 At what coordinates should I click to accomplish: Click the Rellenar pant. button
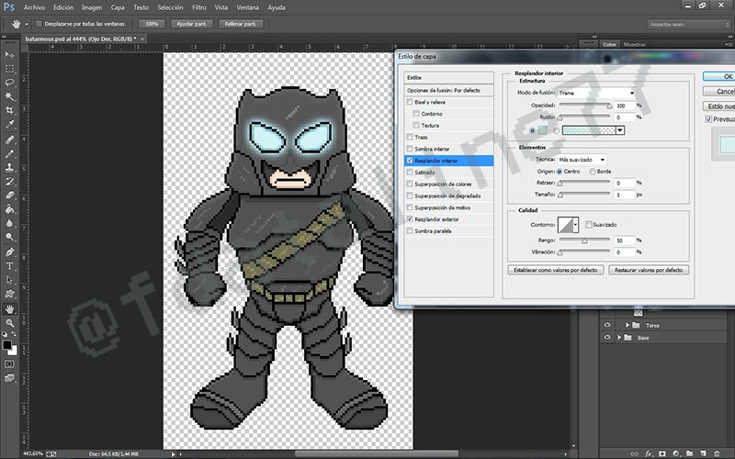241,24
